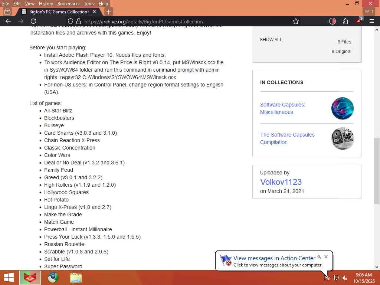Click View messages in Action Center notification
The image size is (380, 285).
pos(274,258)
